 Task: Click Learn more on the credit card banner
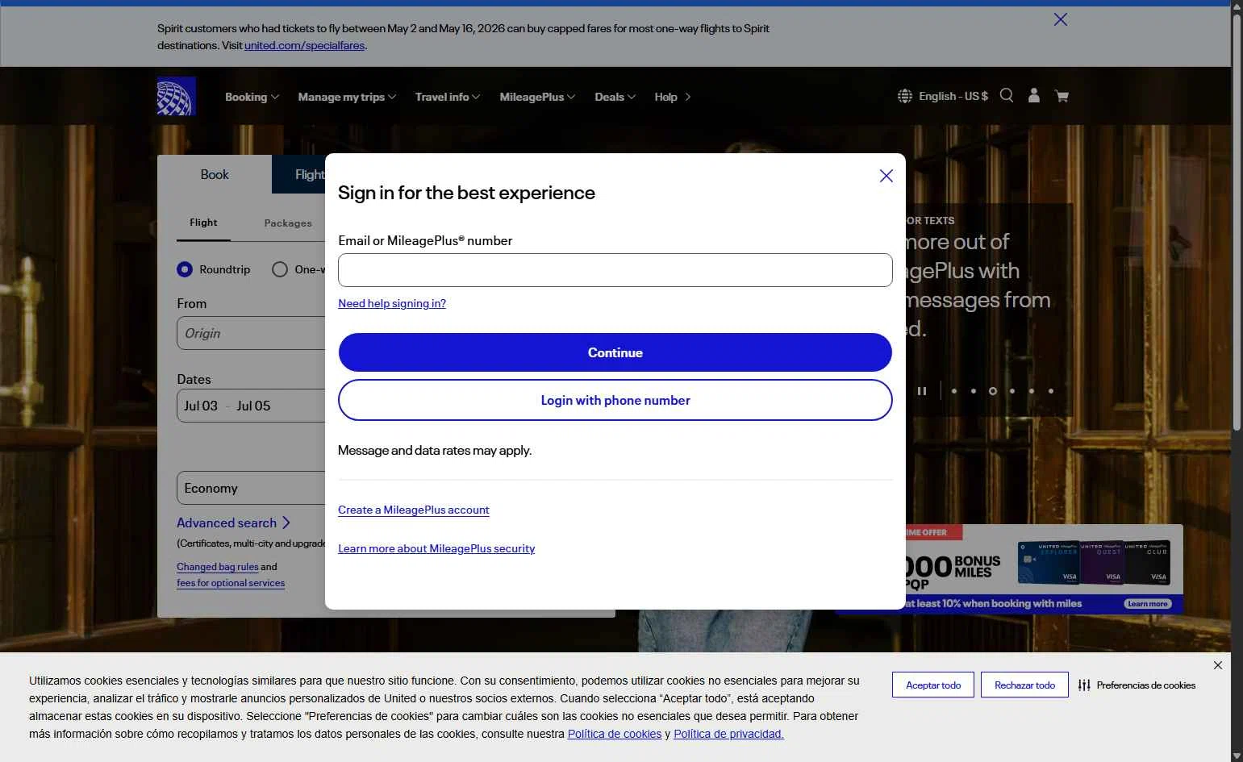point(1148,604)
